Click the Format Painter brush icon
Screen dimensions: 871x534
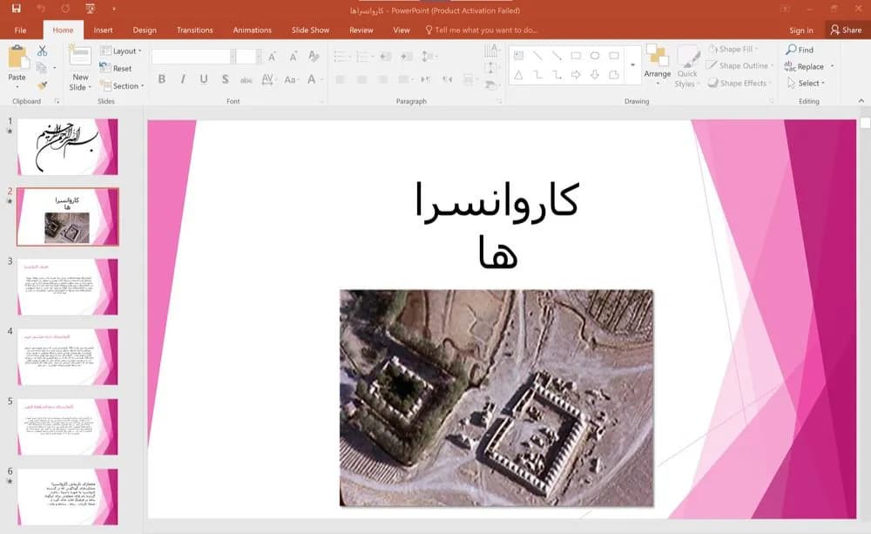tap(42, 85)
